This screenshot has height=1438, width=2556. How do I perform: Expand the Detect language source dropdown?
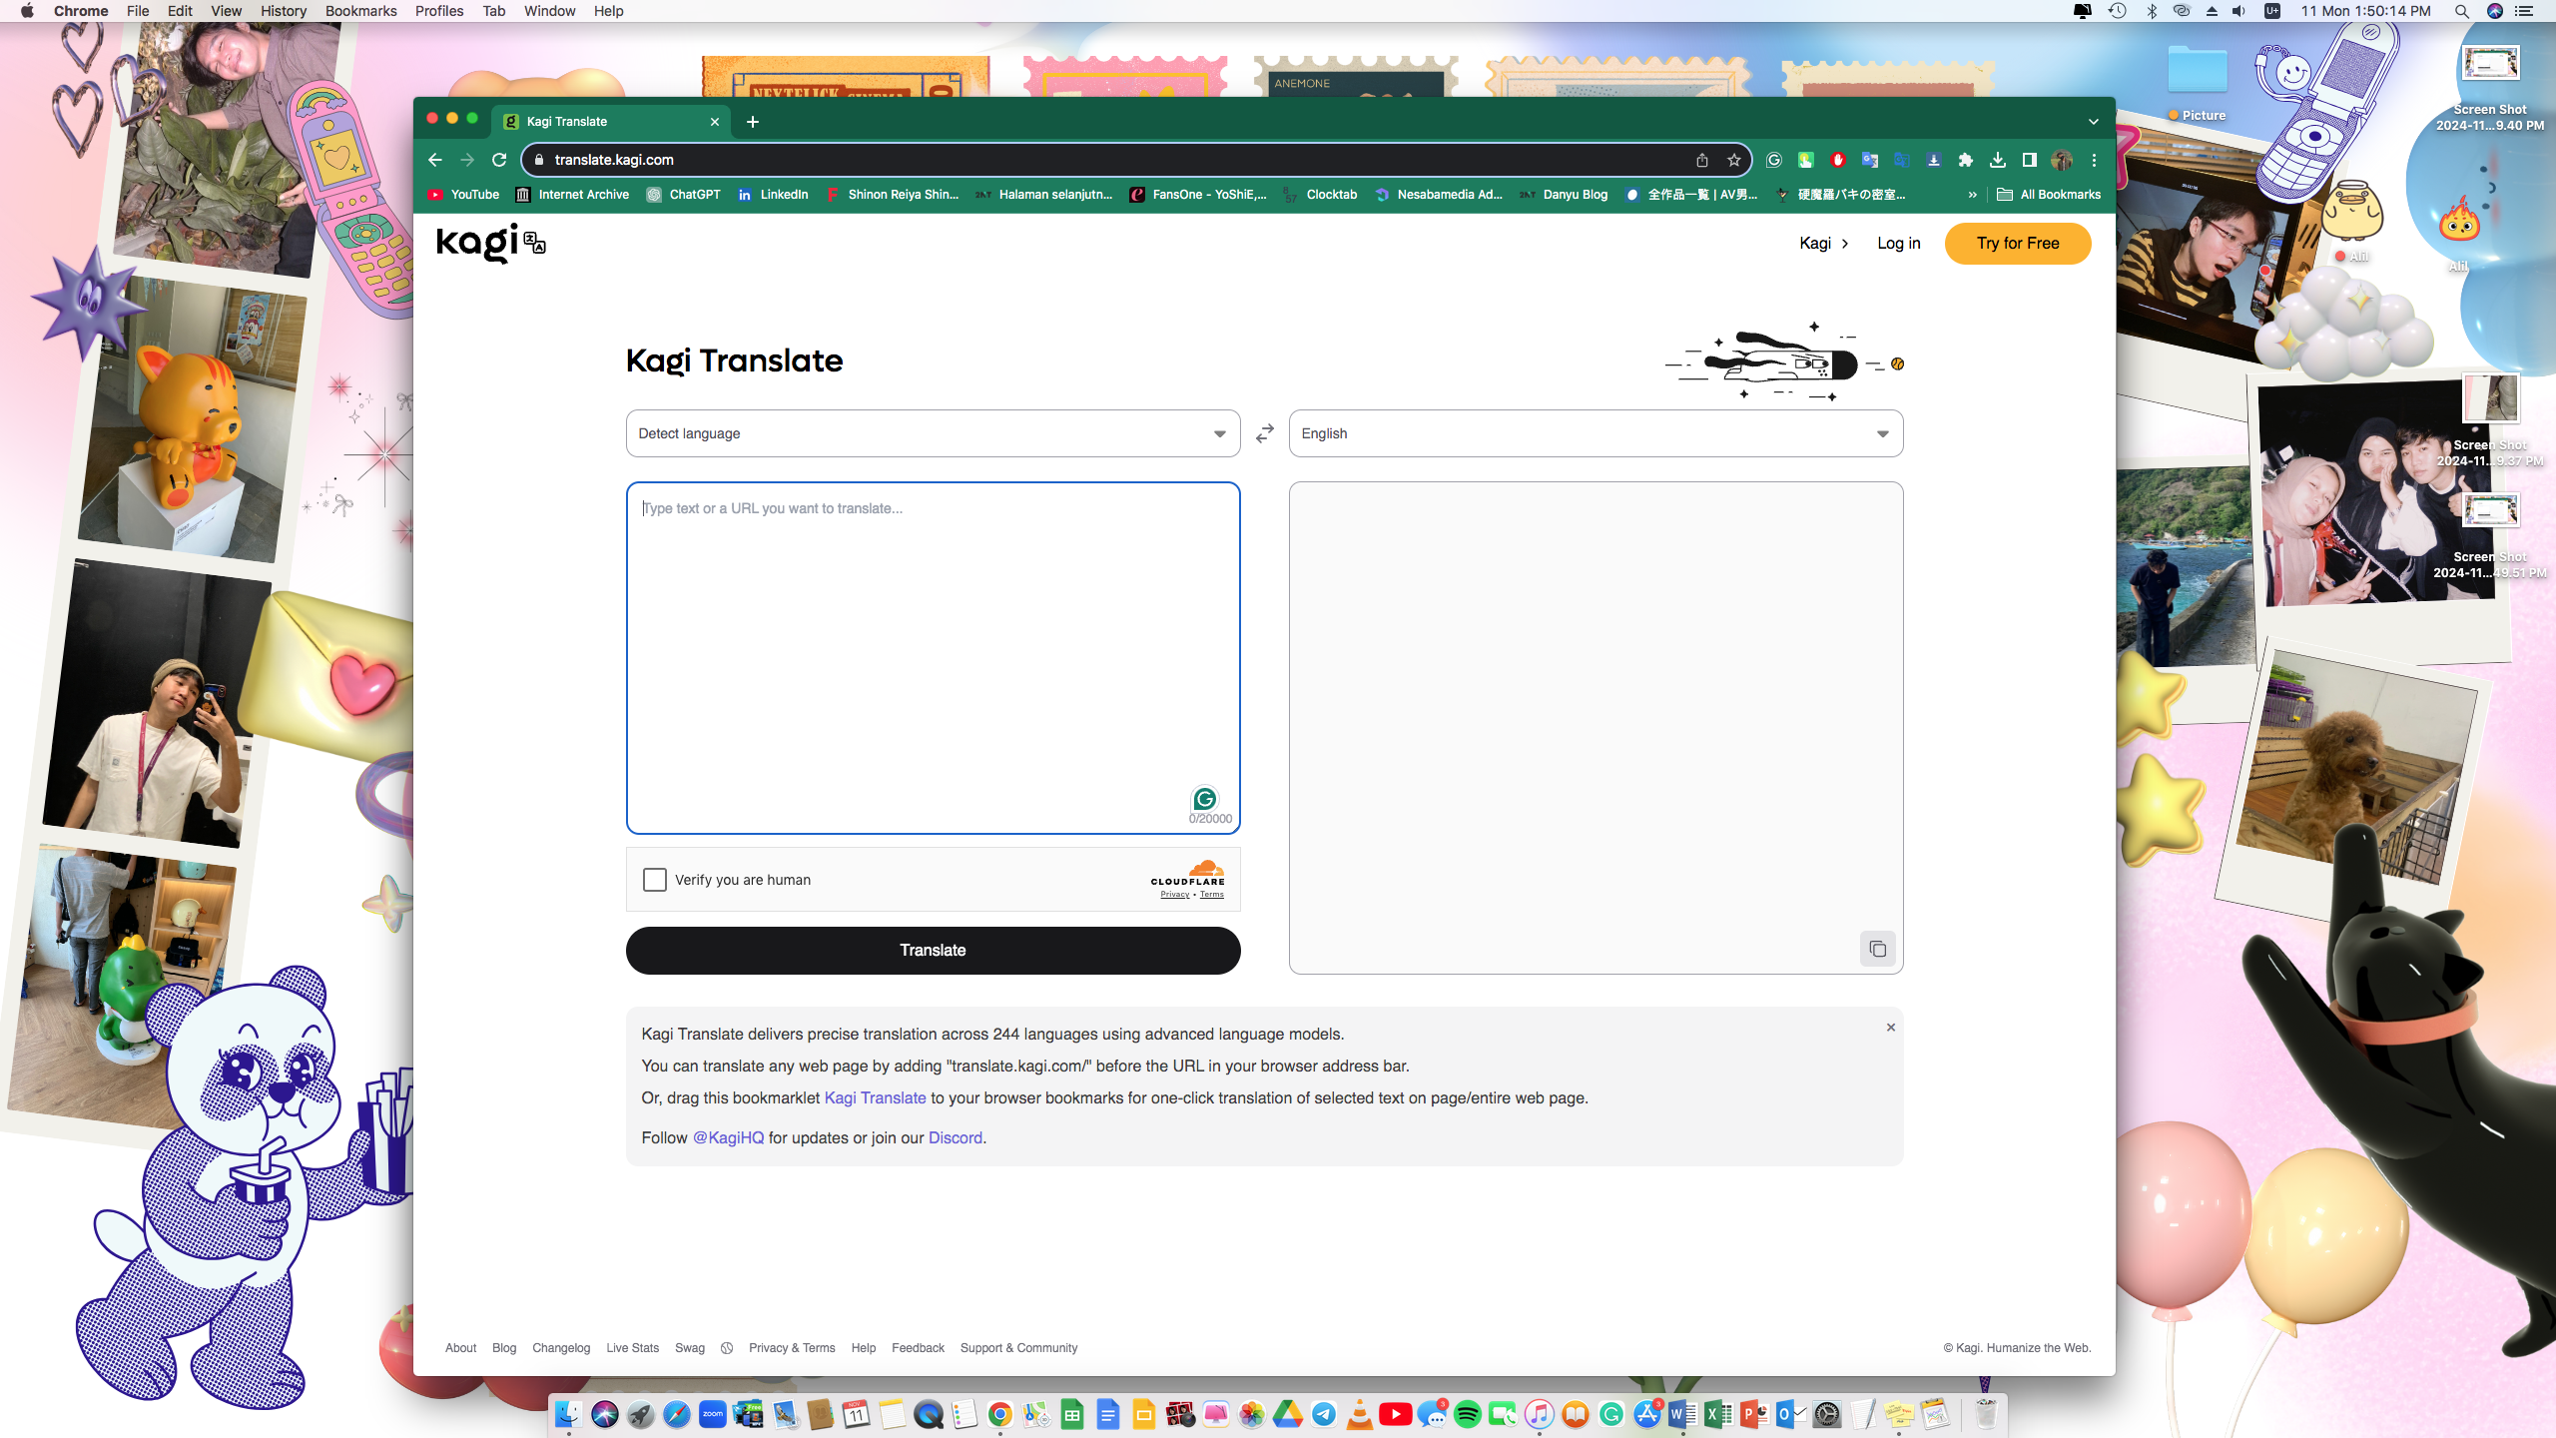(x=933, y=433)
